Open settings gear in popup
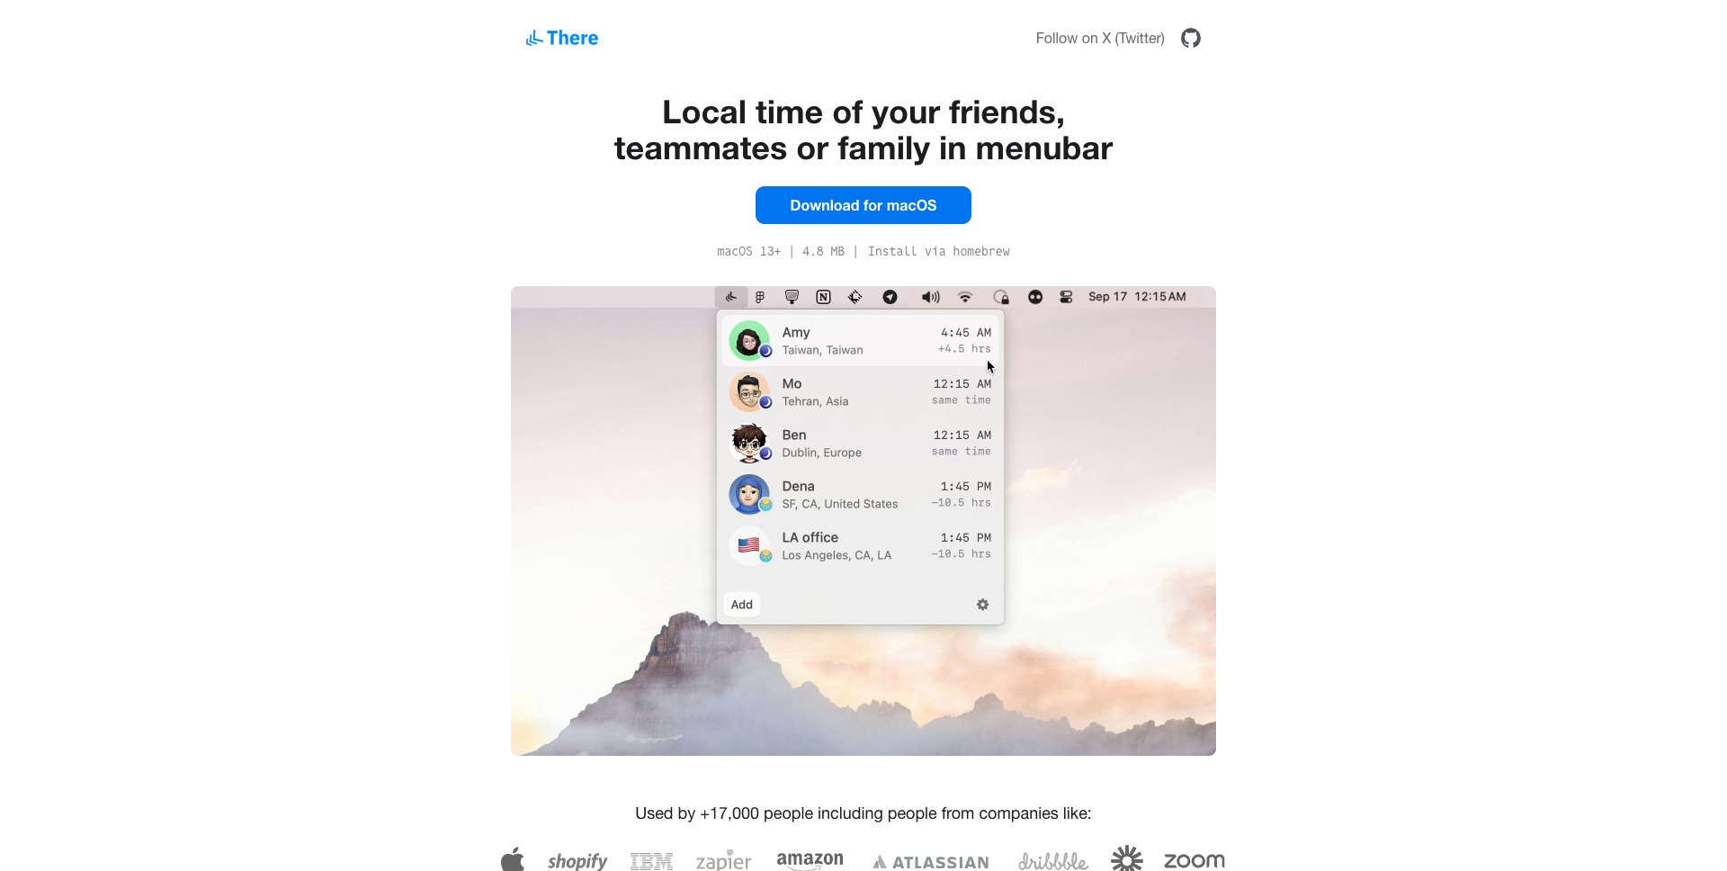This screenshot has height=871, width=1727. click(x=983, y=605)
